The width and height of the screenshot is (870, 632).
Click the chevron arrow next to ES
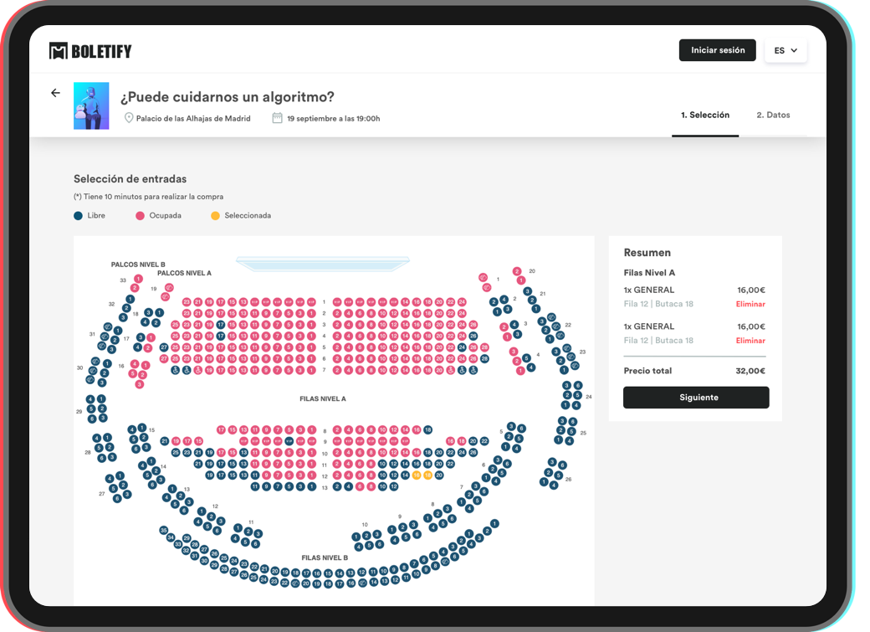click(794, 50)
